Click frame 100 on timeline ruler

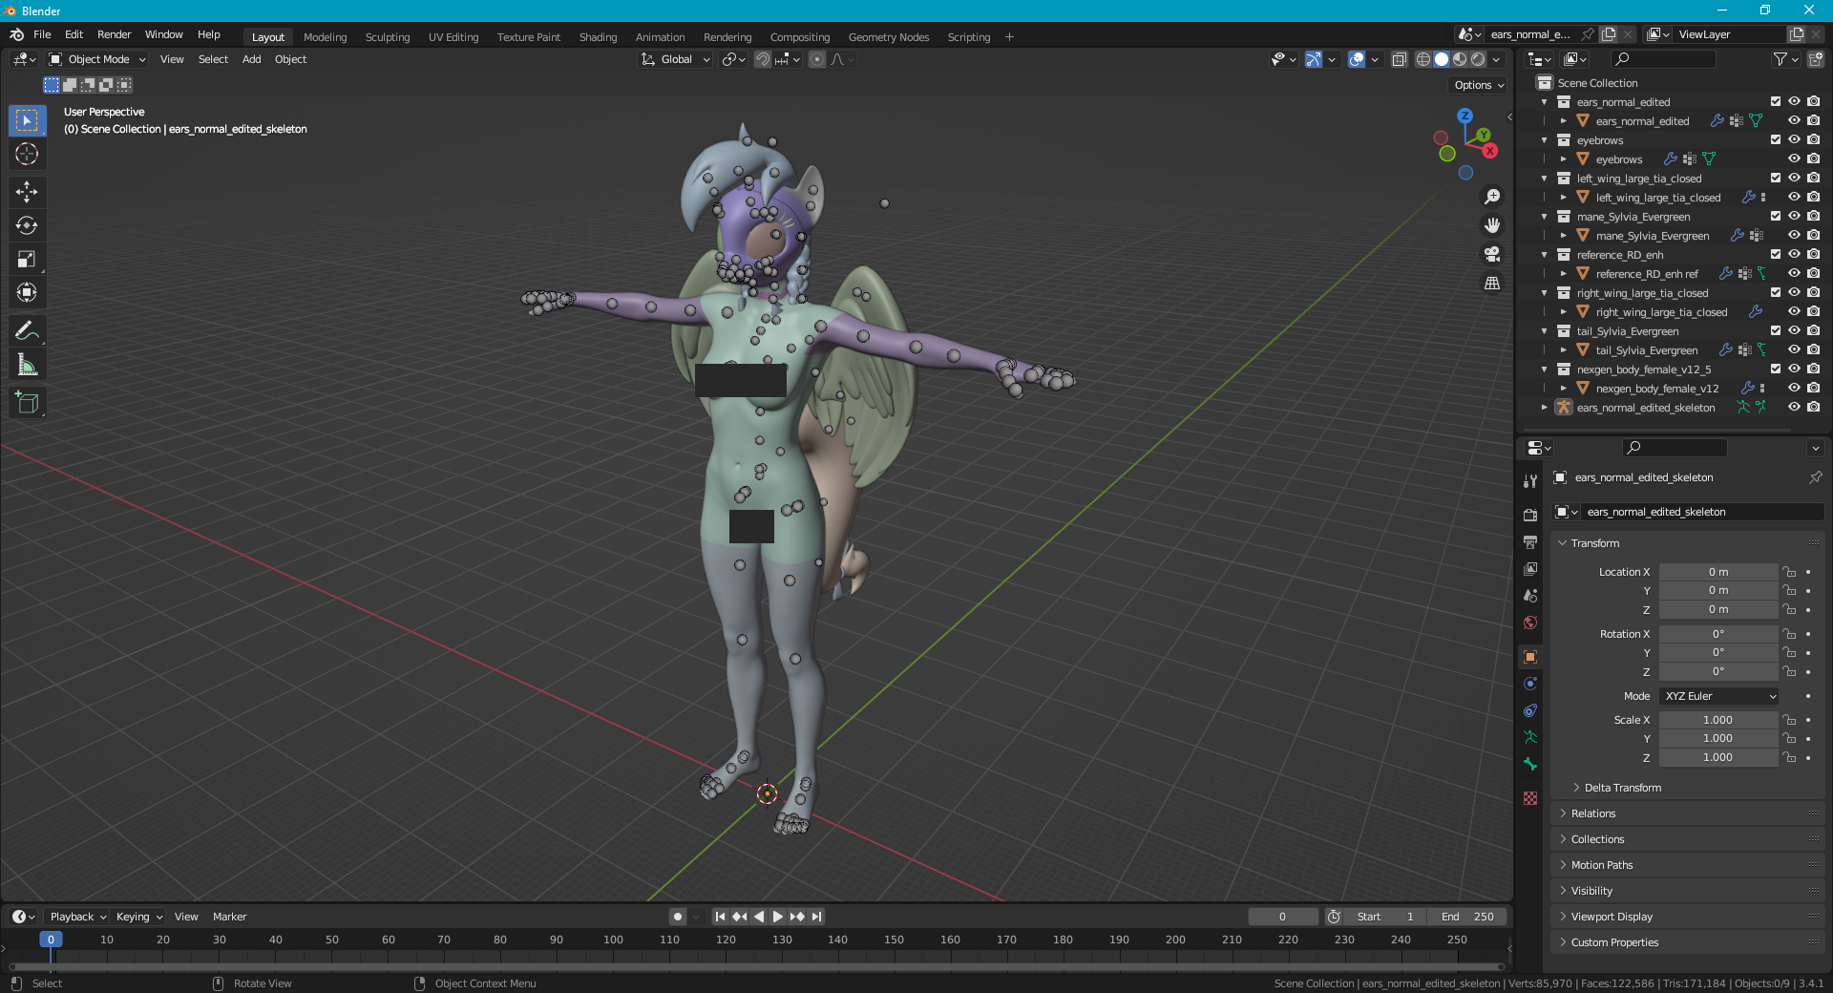[613, 940]
